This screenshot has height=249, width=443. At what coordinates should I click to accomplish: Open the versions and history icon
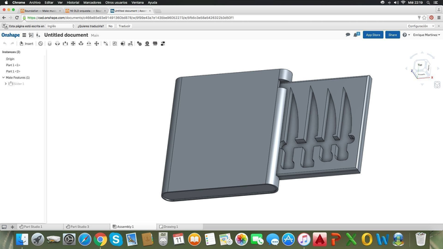(x=31, y=35)
